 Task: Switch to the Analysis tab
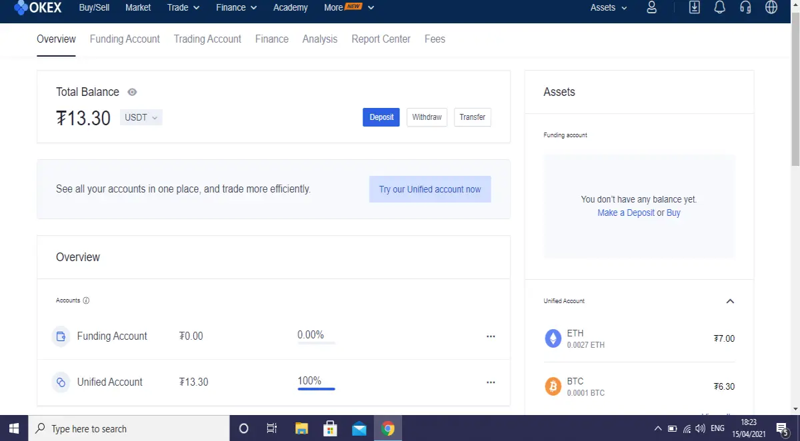pos(320,39)
